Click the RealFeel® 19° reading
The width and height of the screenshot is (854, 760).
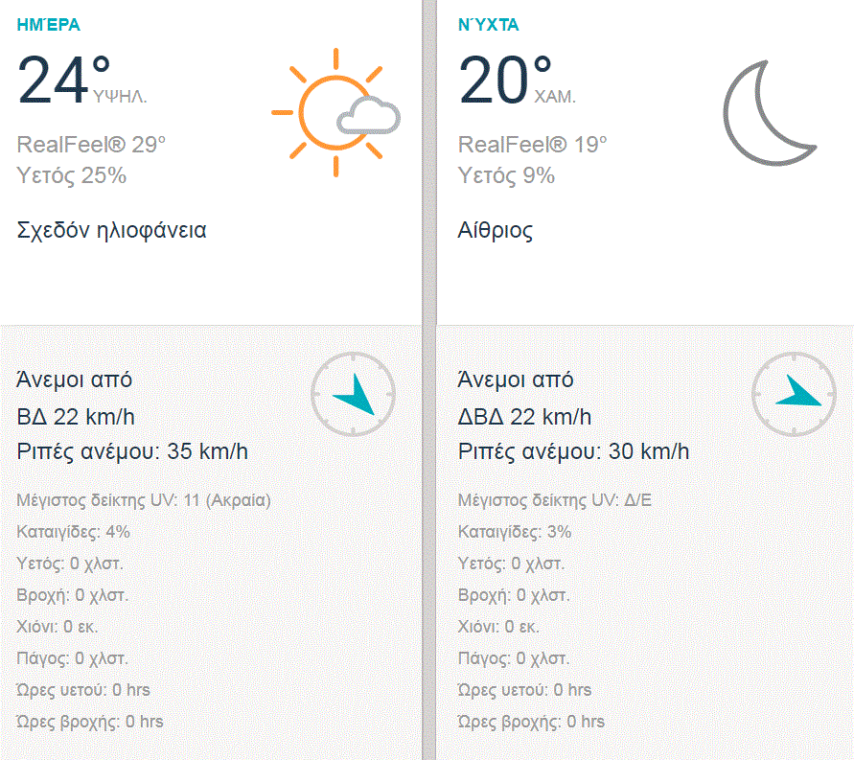coord(533,145)
